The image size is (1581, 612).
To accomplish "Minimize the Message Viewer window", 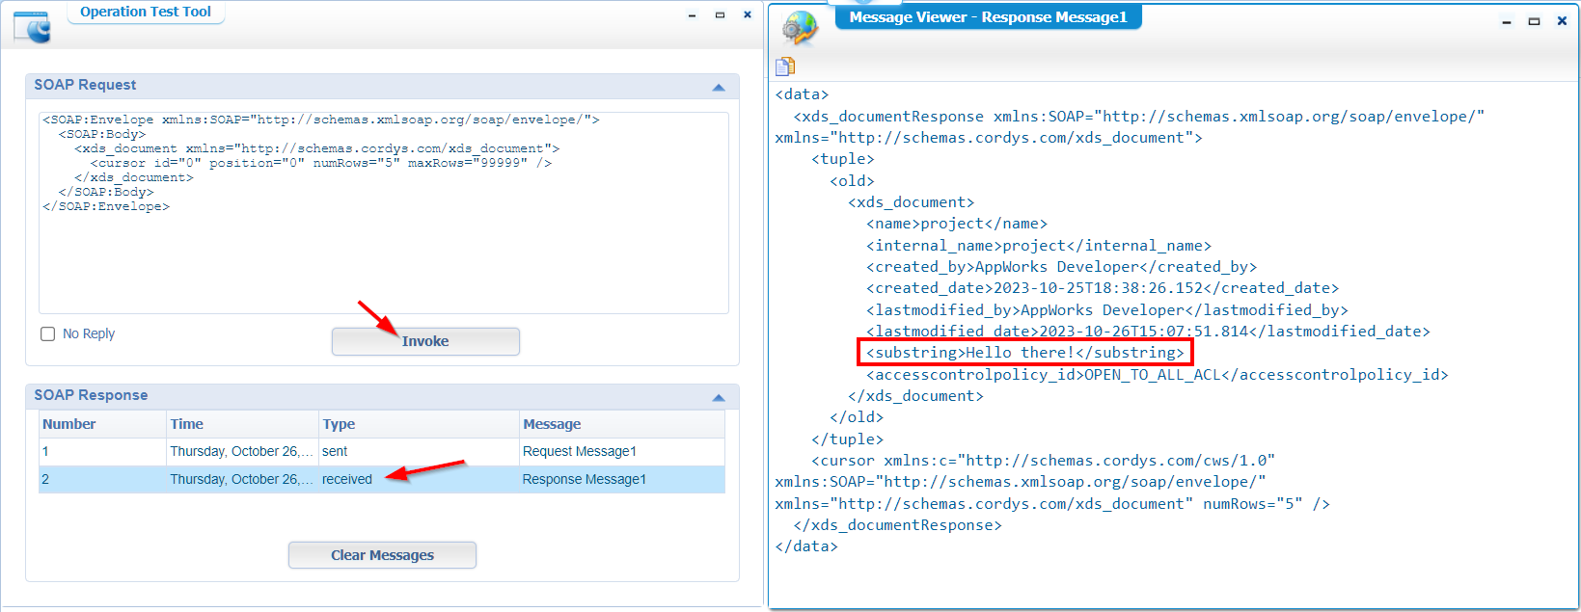I will 1506,21.
